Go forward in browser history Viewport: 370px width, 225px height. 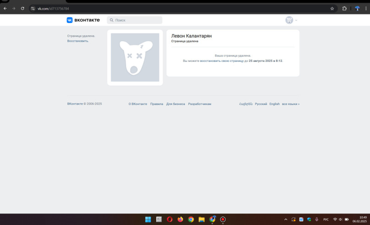(14, 9)
